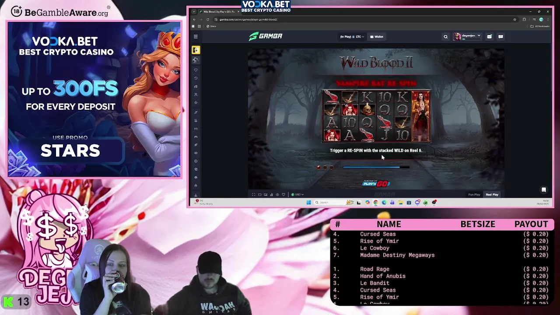
Task: Click the game controller sidebar icon
Action: pos(196,137)
